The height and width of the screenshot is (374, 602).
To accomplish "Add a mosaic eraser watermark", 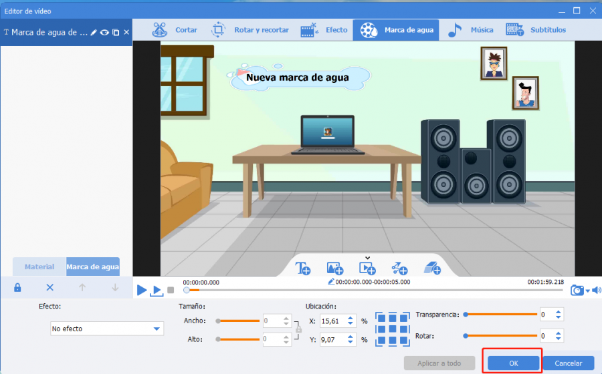I will pos(432,268).
